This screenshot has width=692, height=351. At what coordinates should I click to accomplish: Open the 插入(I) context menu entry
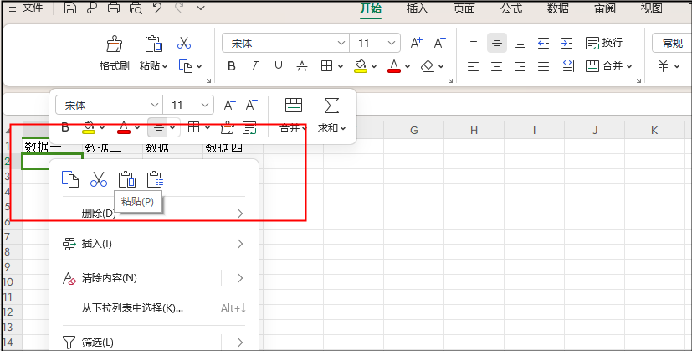154,244
